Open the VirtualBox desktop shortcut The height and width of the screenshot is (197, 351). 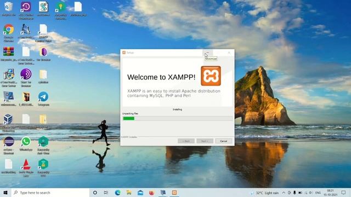tap(8, 119)
